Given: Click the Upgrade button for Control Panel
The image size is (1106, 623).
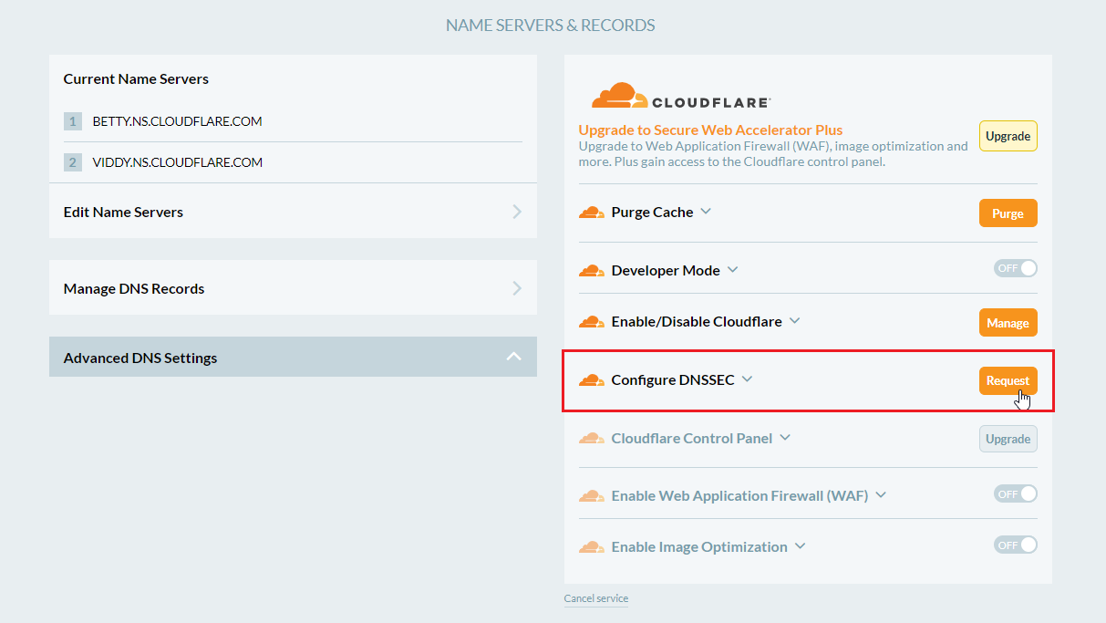Looking at the screenshot, I should pos(1008,439).
